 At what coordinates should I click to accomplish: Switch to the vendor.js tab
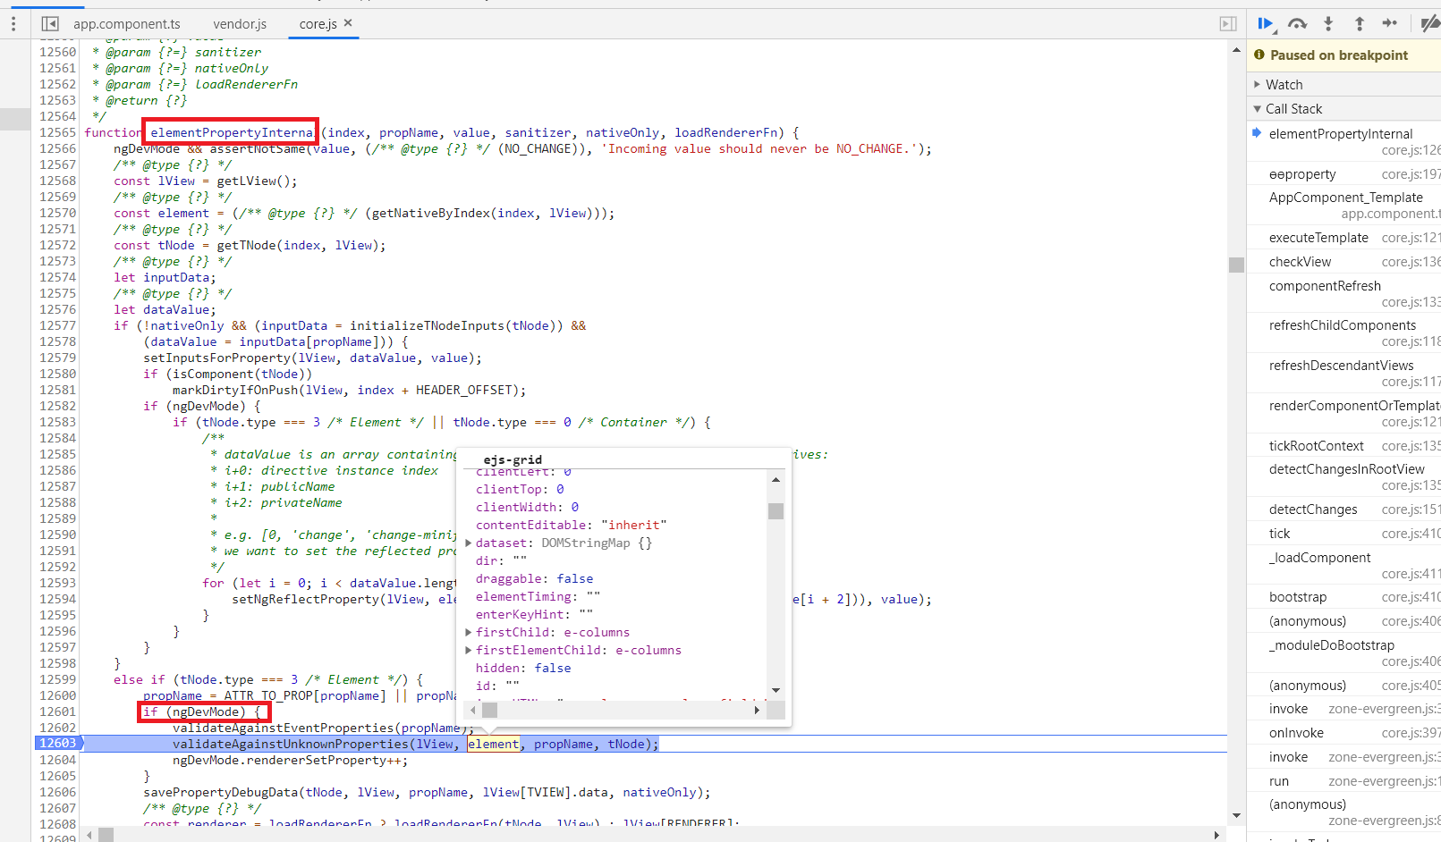click(x=239, y=24)
